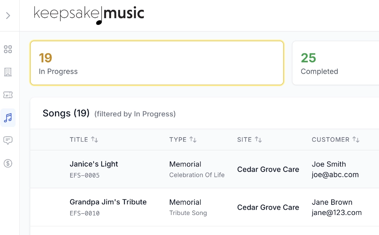Open the billing dollar sign icon
Screen dimensions: 379x235
8,163
